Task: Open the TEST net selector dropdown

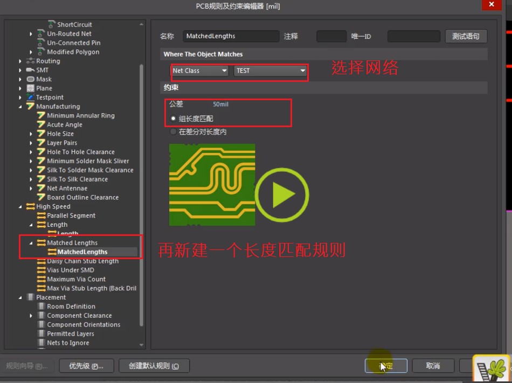Action: pyautogui.click(x=303, y=71)
